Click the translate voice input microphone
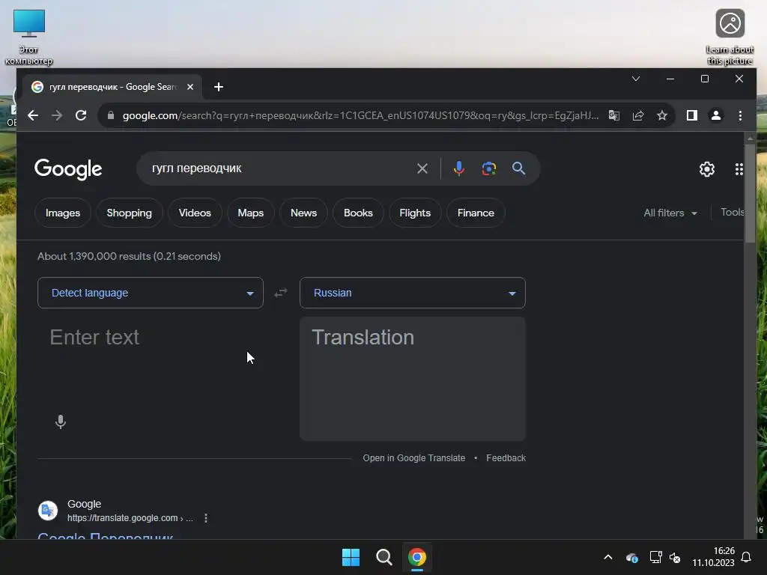The height and width of the screenshot is (575, 767). coord(61,422)
